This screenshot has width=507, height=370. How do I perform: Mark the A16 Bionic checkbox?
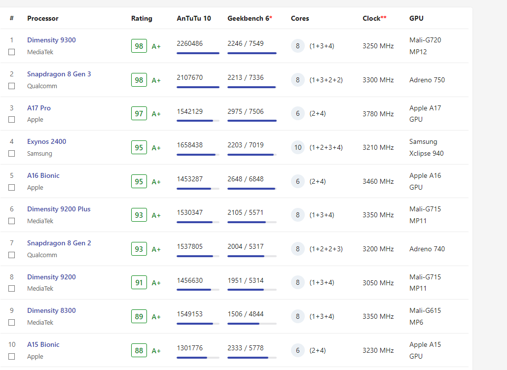pos(12,187)
